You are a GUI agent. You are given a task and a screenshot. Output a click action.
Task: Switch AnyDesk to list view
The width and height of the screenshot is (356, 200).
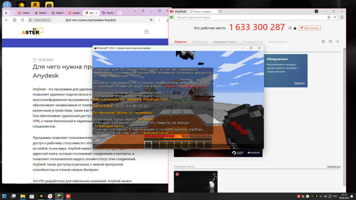(x=337, y=42)
